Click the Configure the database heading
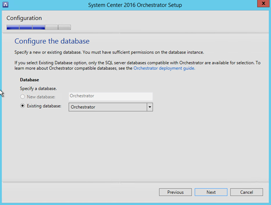This screenshot has height=205, width=271. (52, 41)
